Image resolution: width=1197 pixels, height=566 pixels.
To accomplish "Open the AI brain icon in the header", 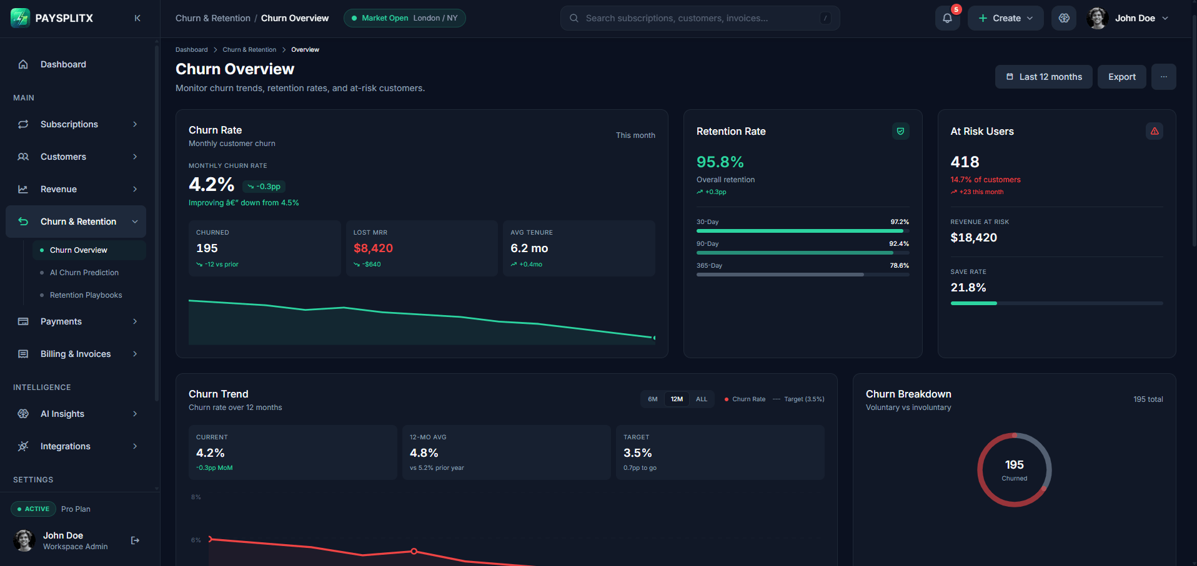I will click(x=1064, y=18).
